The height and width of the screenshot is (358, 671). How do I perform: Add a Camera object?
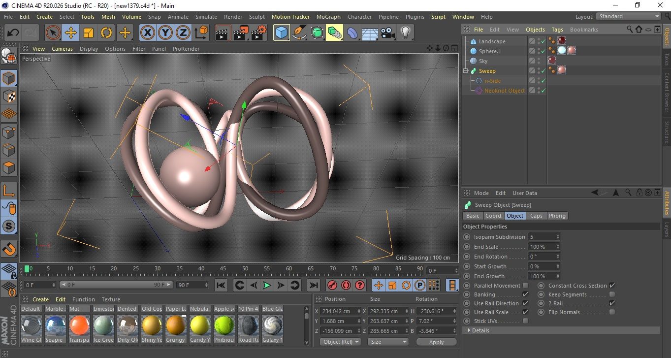tap(388, 33)
